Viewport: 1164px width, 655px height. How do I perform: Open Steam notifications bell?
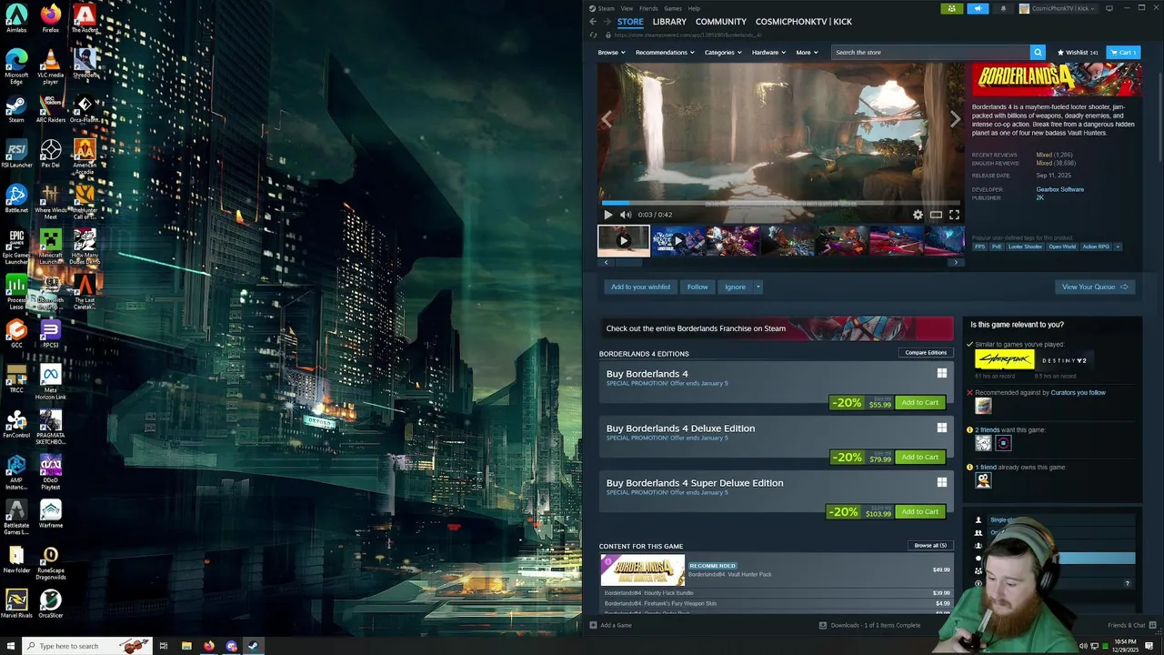point(1003,8)
